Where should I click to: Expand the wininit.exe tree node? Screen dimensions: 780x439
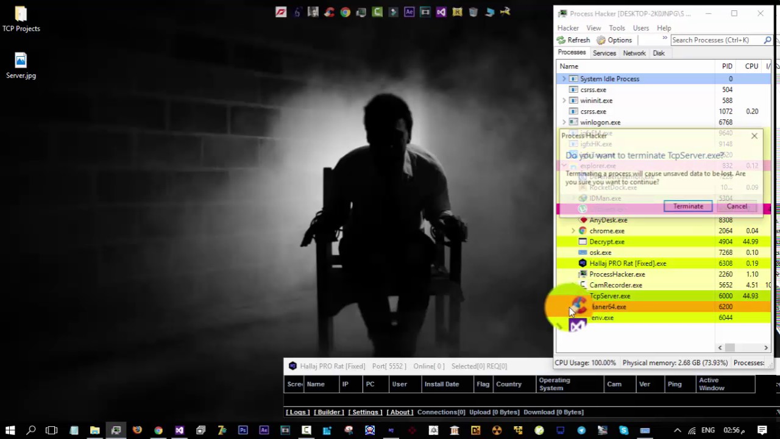tap(564, 101)
